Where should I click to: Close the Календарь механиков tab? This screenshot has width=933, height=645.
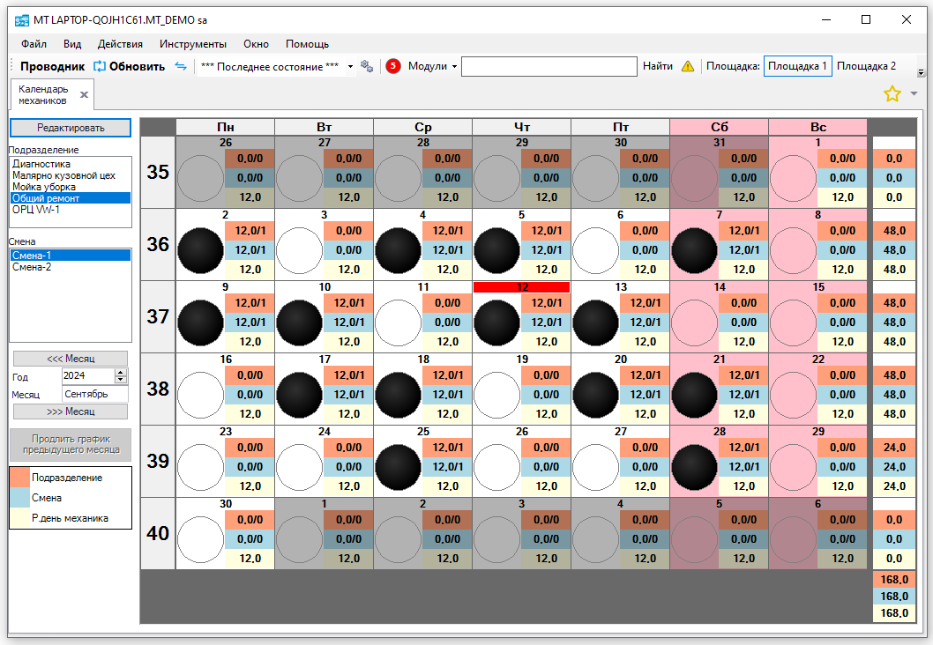pyautogui.click(x=85, y=94)
